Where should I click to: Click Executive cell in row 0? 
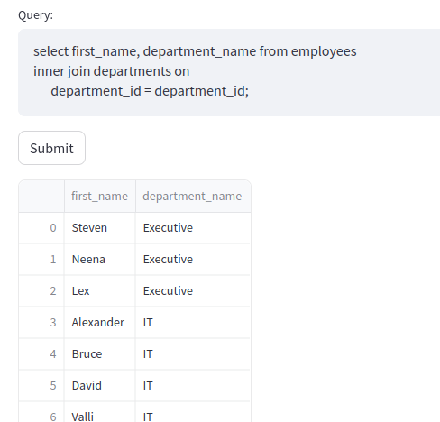tap(193, 228)
